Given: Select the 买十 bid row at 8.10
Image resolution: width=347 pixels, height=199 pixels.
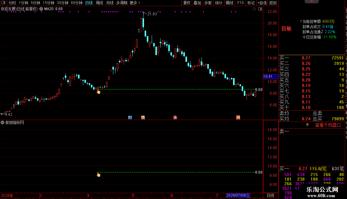Looking at the screenshot, I should (x=312, y=108).
